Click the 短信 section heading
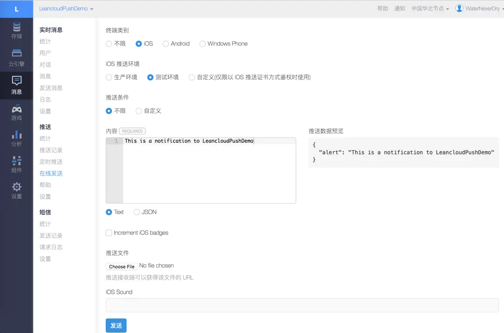Screen dimensions: 504x333 point(45,212)
